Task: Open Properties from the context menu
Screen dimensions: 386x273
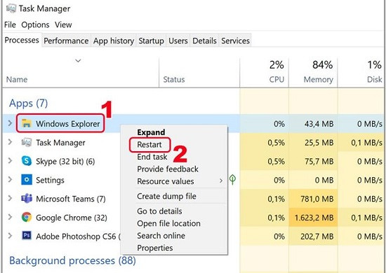Action: 155,248
